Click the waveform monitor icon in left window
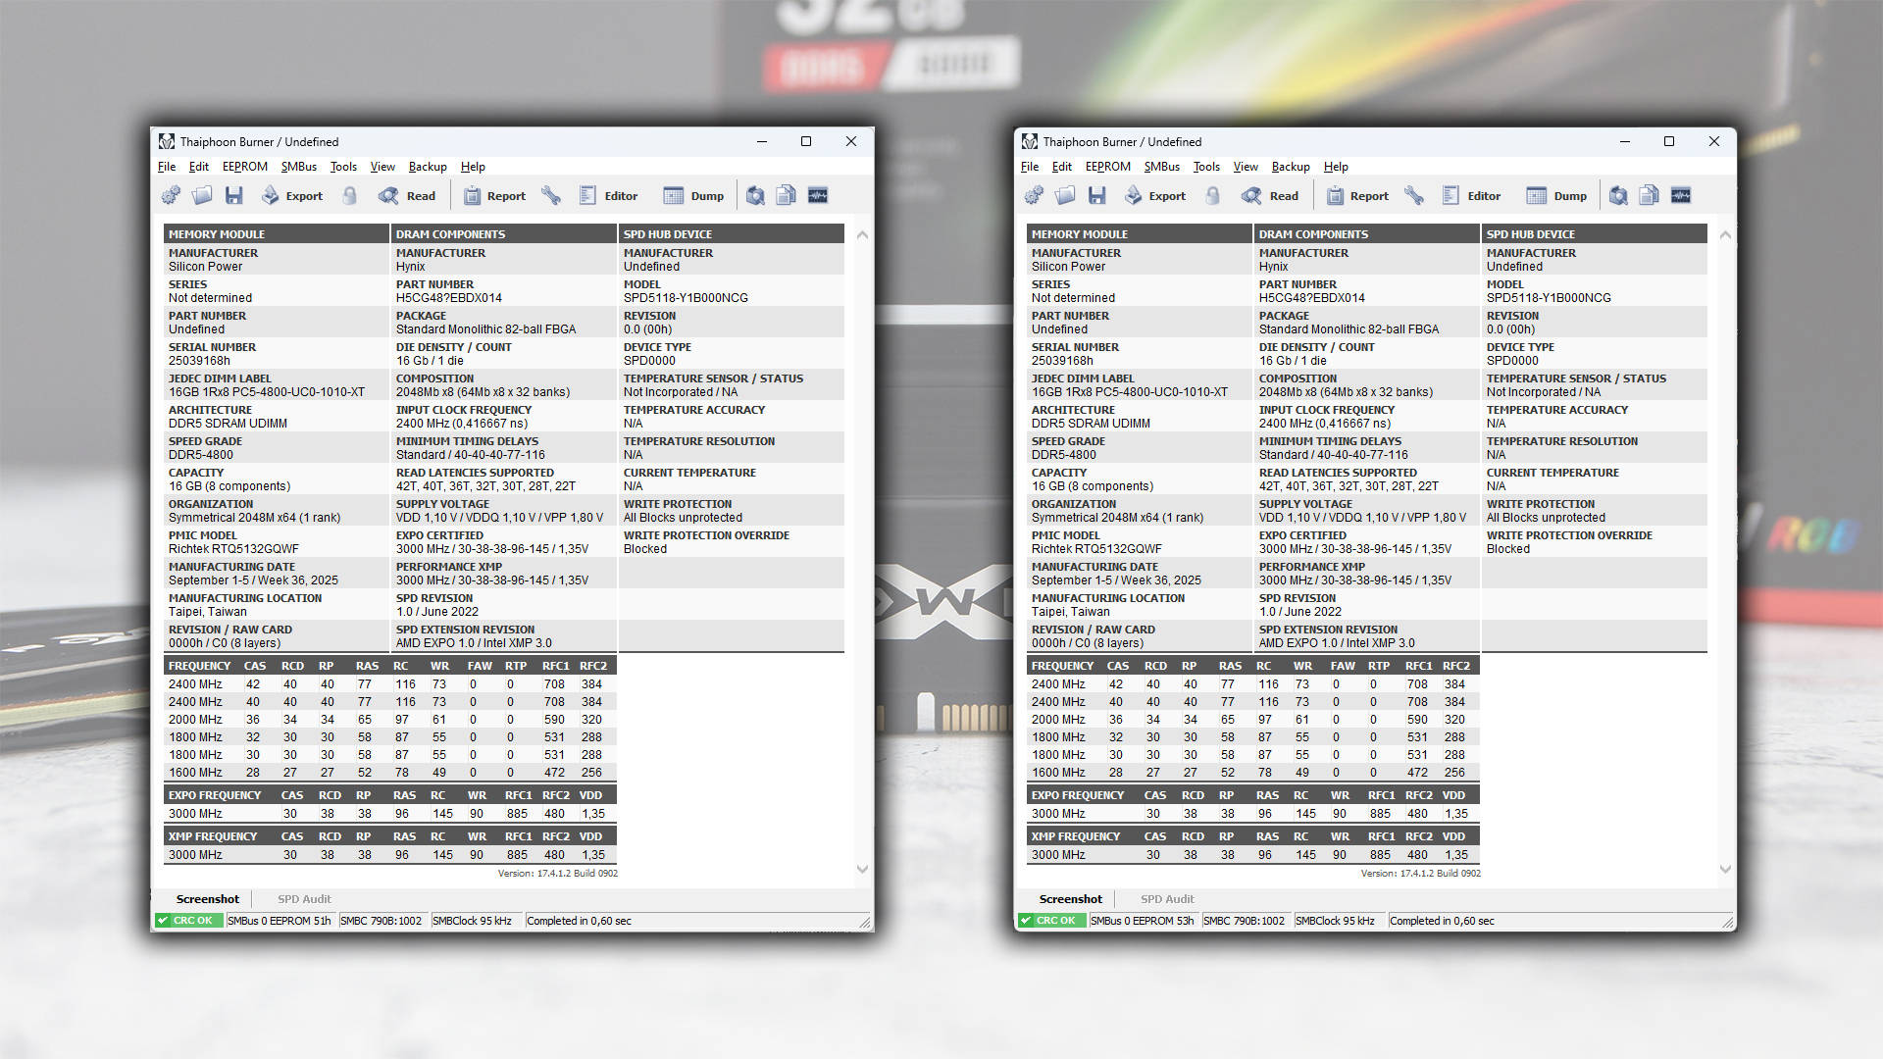This screenshot has height=1059, width=1883. [x=818, y=196]
